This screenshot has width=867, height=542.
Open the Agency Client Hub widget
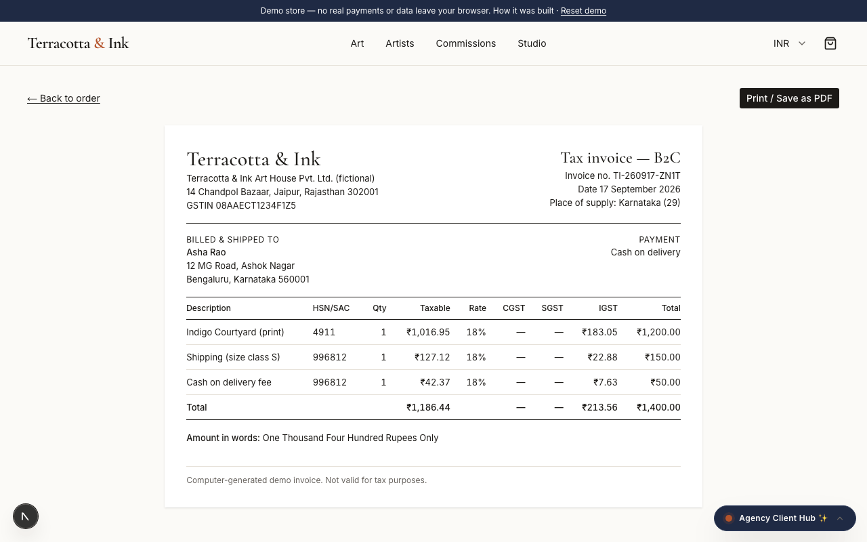point(785,518)
